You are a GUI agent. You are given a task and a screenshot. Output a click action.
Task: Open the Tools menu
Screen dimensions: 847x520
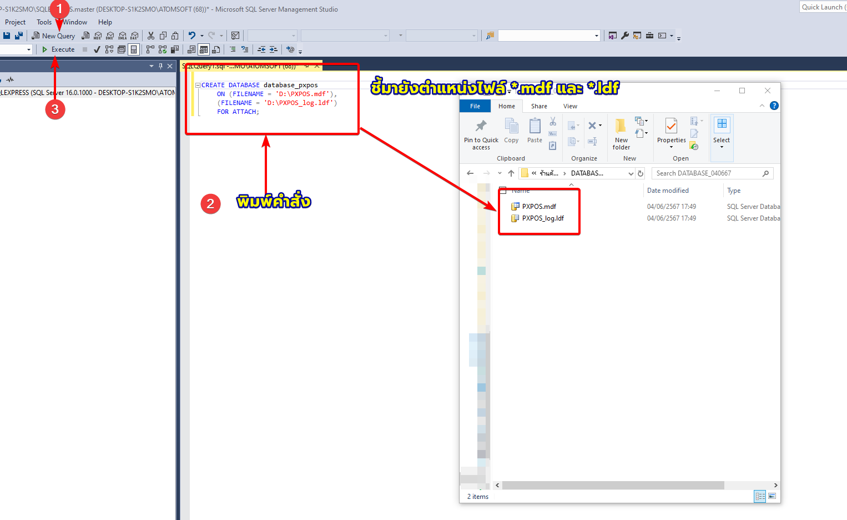(44, 22)
